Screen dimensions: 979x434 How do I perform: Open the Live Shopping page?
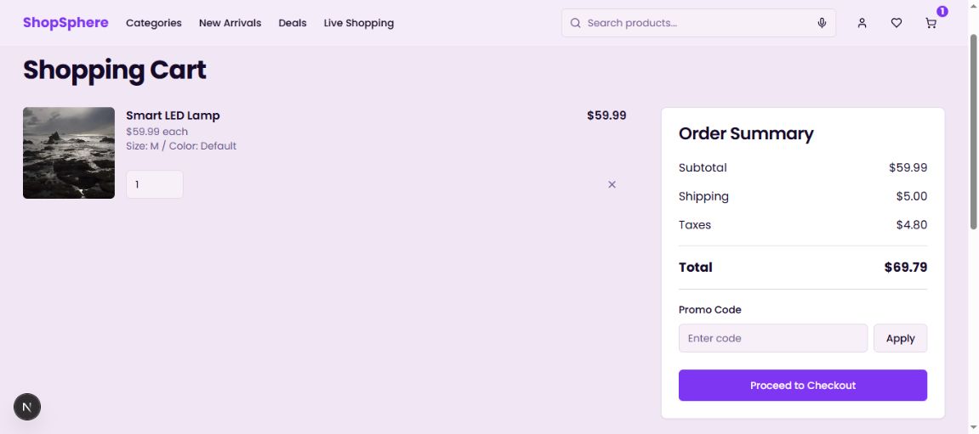(358, 23)
